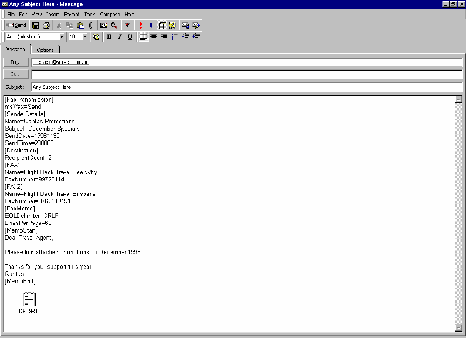Screen dimensions: 466x338
Task: Flag the message with the red flag icon
Action: coord(127,25)
